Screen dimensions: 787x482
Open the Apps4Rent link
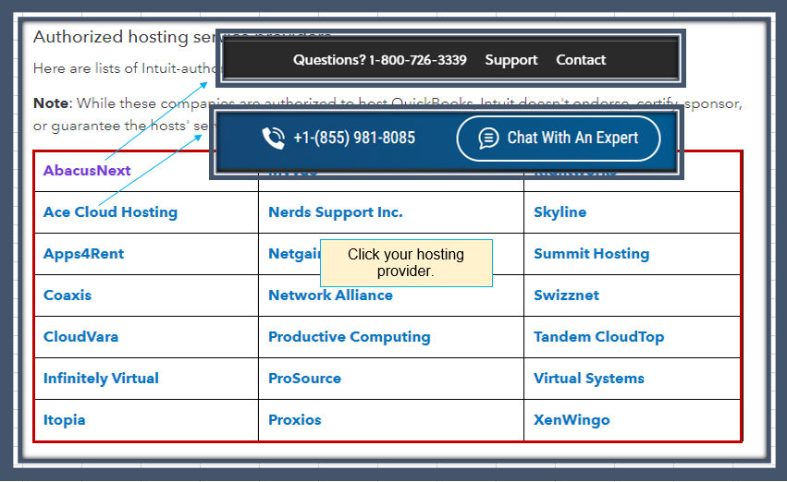coord(83,254)
